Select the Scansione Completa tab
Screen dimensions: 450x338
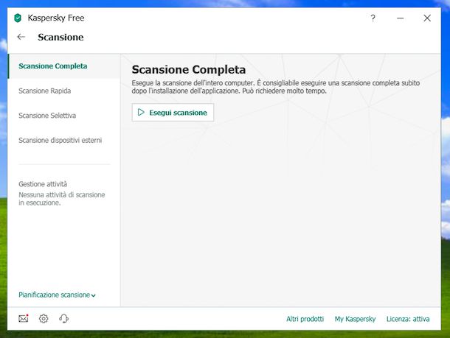click(64, 66)
